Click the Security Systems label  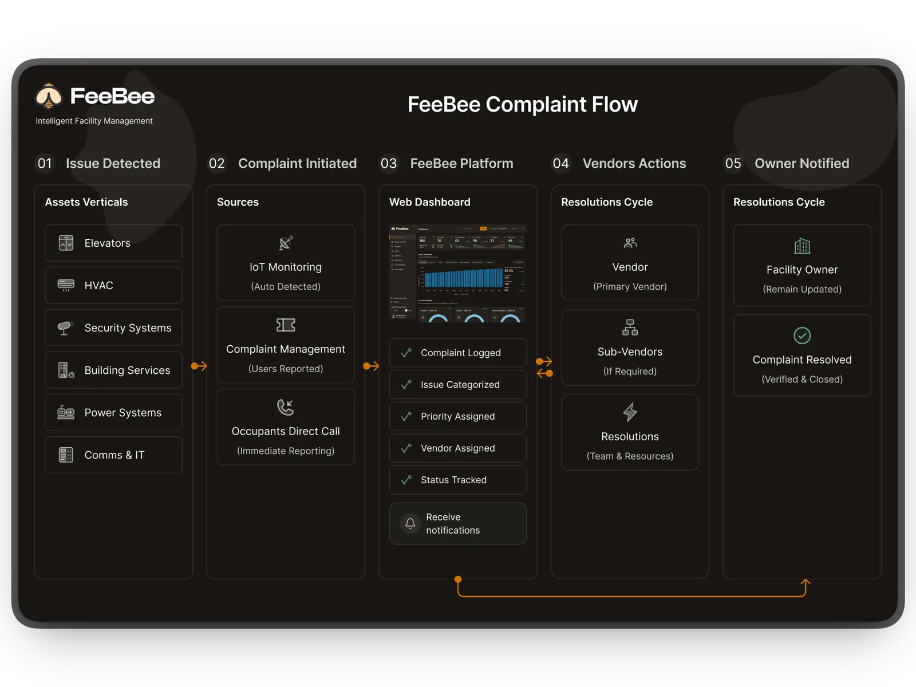pos(128,328)
